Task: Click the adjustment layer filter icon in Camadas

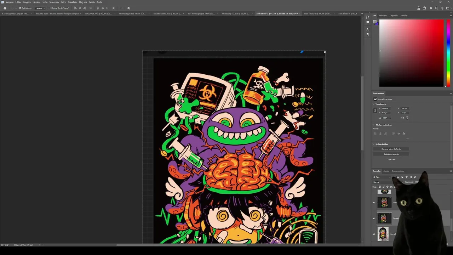Action: click(x=402, y=177)
